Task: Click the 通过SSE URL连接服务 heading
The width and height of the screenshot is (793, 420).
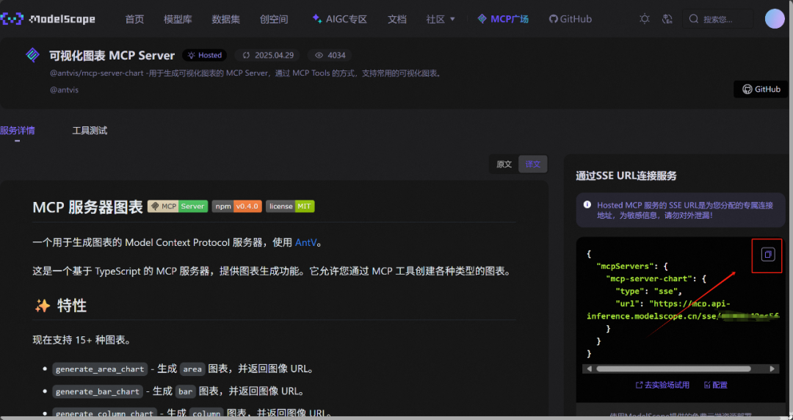Action: click(626, 175)
